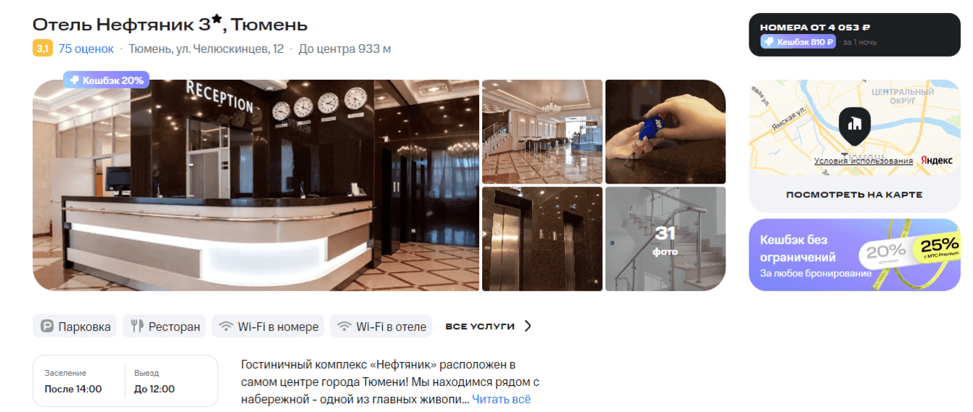Image resolution: width=973 pixels, height=412 pixels.
Task: Open the lobby staircase hall photo
Action: pos(542,131)
